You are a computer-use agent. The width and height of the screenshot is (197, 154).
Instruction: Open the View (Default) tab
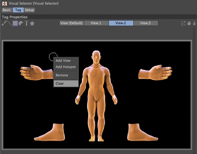(x=71, y=23)
